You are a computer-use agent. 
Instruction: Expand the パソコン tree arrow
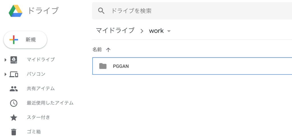(5, 74)
